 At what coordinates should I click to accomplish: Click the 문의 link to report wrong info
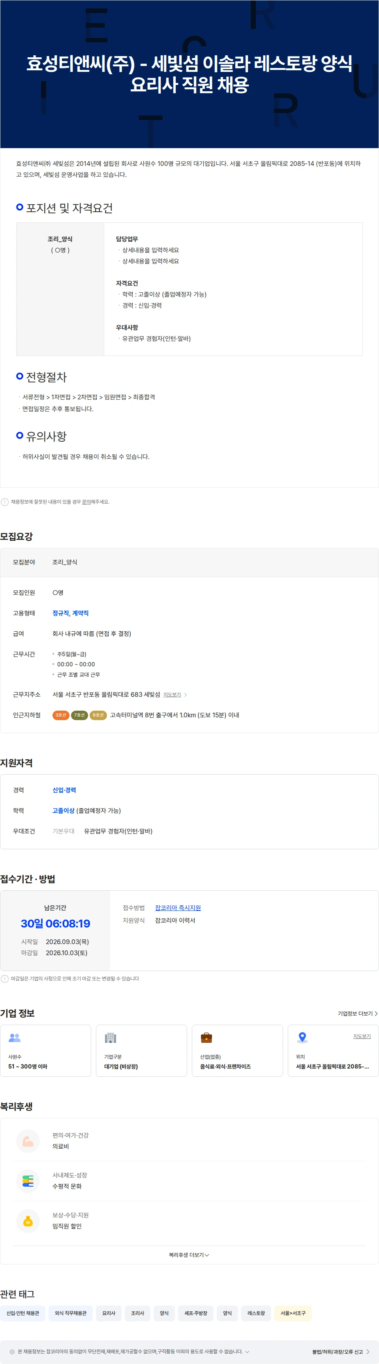pos(86,502)
